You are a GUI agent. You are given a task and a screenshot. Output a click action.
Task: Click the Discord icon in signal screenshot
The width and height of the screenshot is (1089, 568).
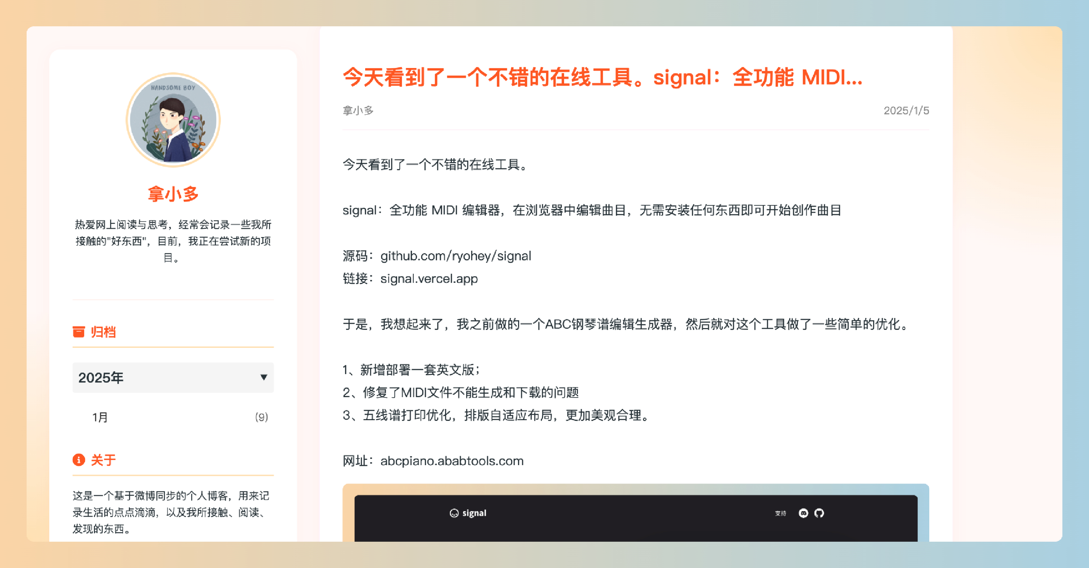803,513
